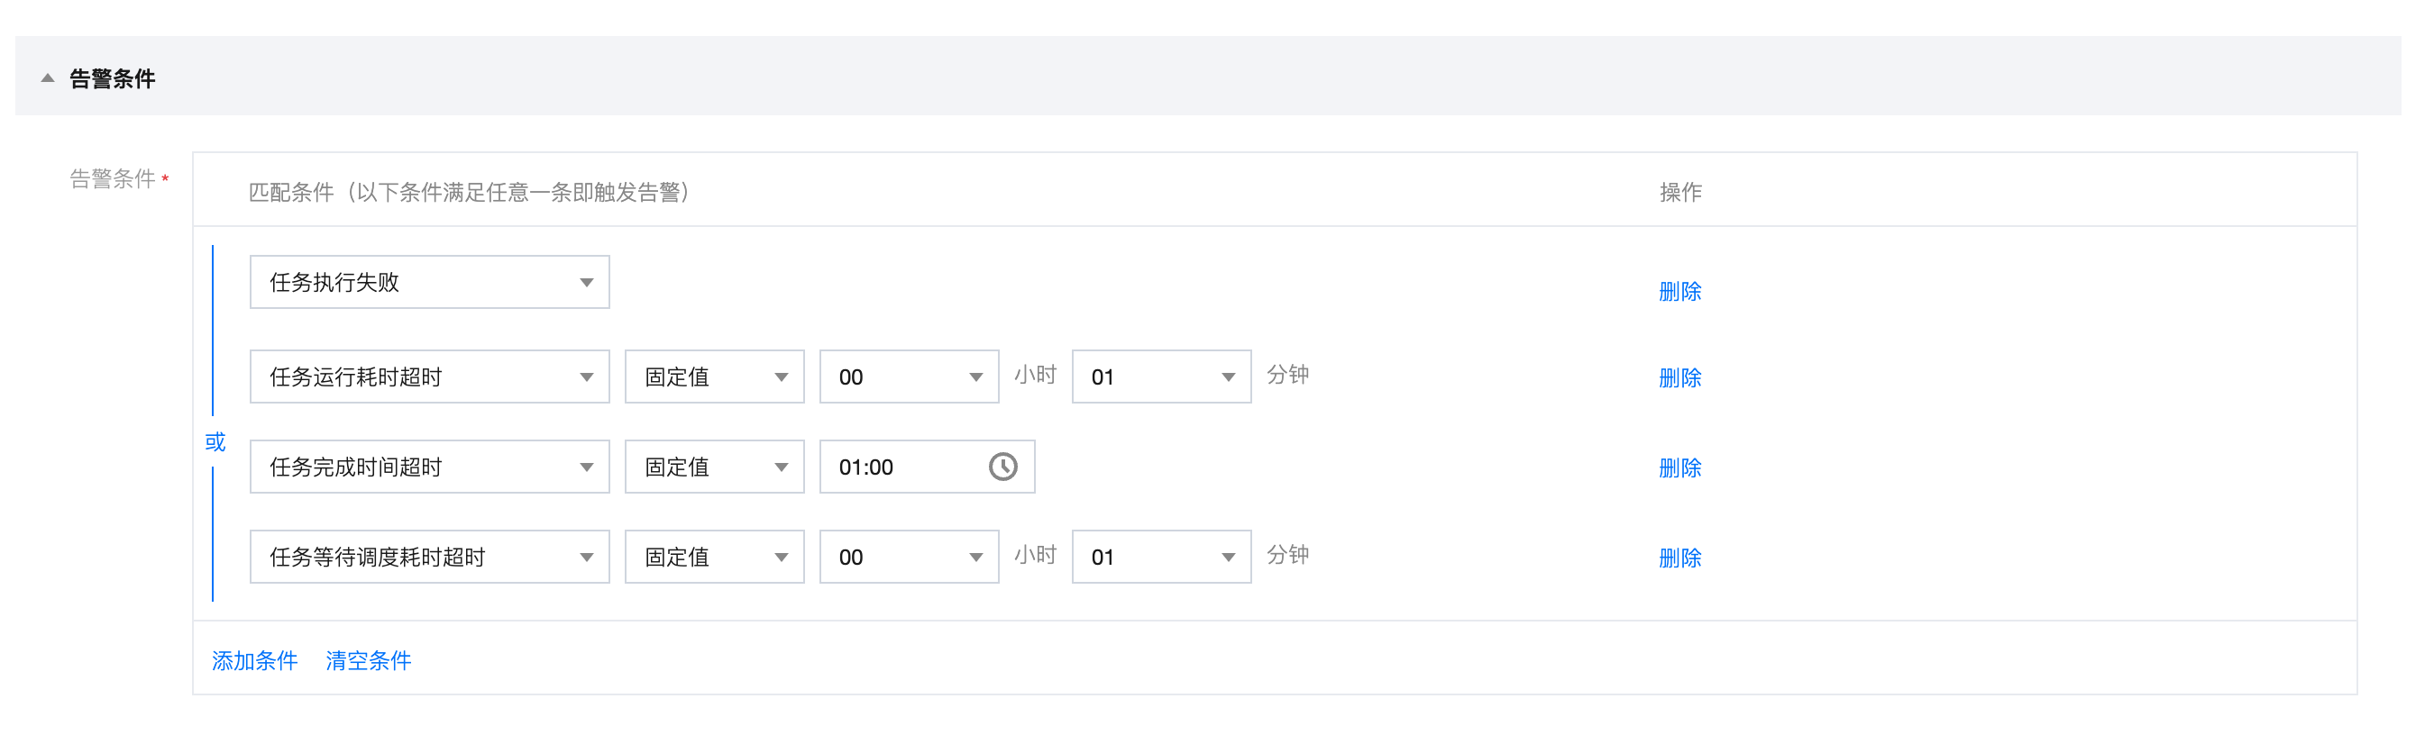Click the 添加条件 link
The height and width of the screenshot is (735, 2434).
click(254, 660)
